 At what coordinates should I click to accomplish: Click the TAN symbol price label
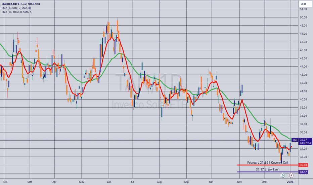(x=295, y=140)
